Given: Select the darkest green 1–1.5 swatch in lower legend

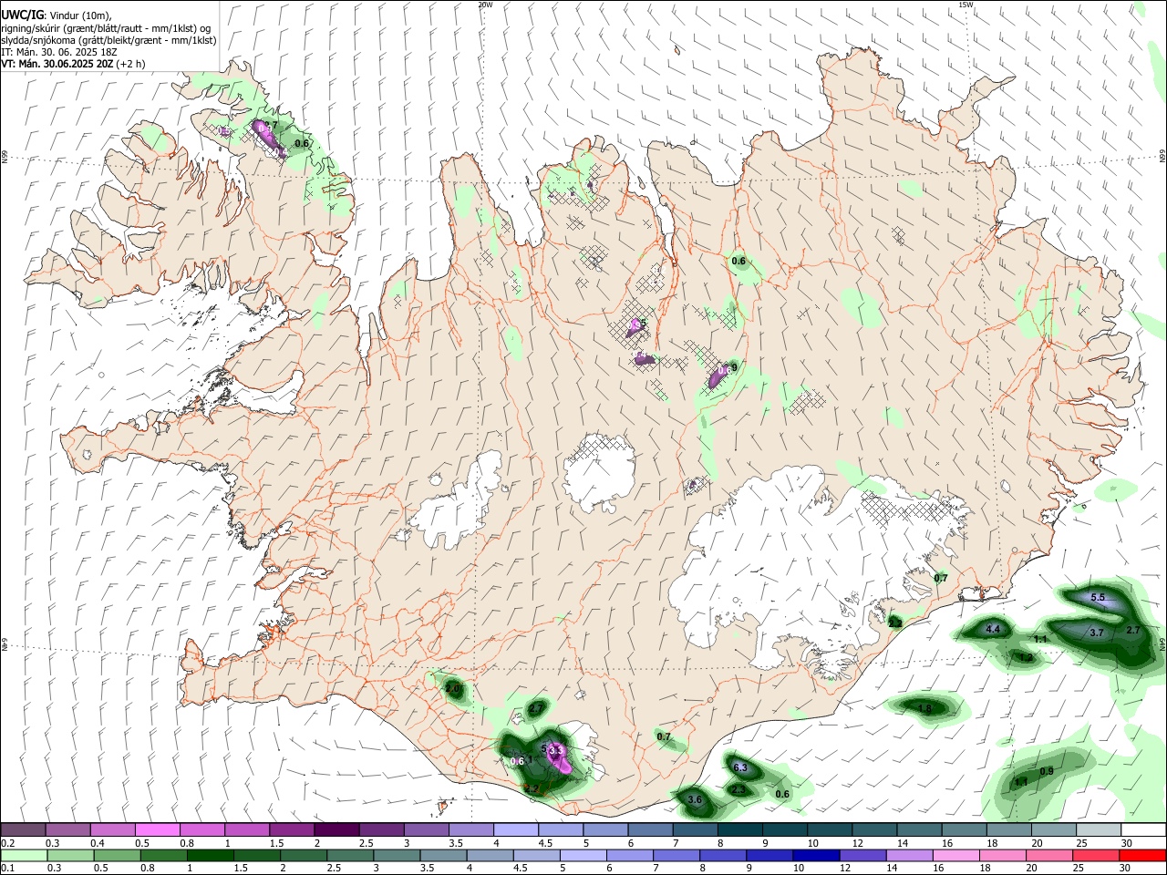Looking at the screenshot, I should [x=210, y=855].
